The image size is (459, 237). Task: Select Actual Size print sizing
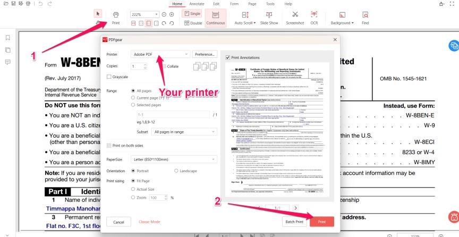pyautogui.click(x=133, y=189)
